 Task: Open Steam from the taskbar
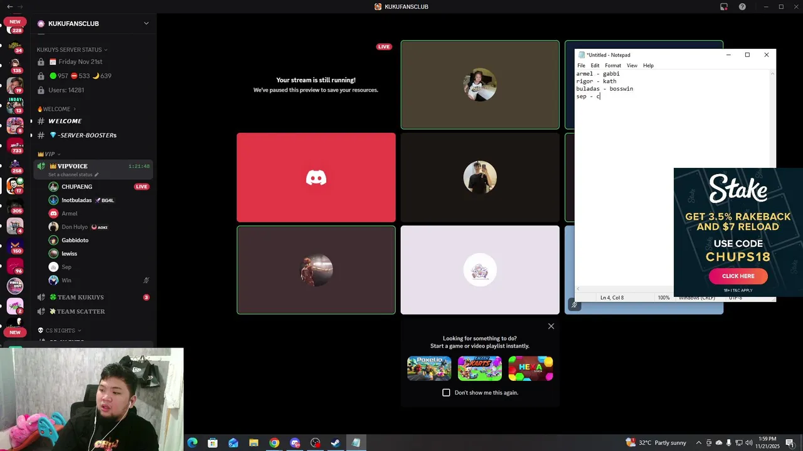click(336, 443)
